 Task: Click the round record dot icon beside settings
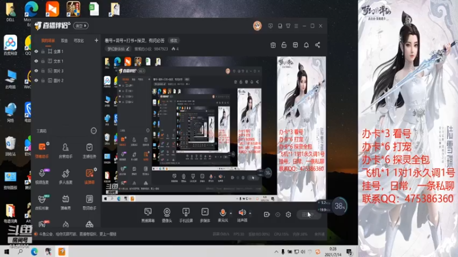(x=278, y=215)
